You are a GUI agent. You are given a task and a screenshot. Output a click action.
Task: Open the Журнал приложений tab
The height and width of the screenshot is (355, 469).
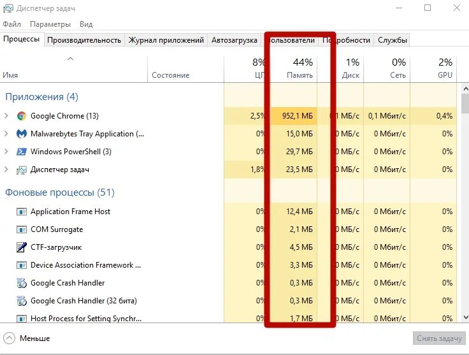coord(166,40)
